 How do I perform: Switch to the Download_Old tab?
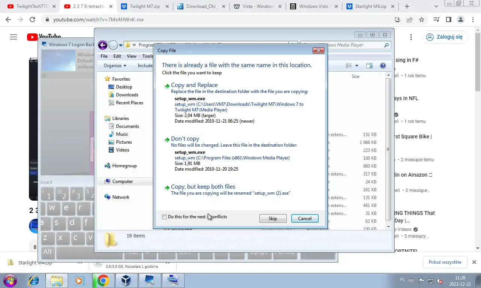tap(201, 6)
